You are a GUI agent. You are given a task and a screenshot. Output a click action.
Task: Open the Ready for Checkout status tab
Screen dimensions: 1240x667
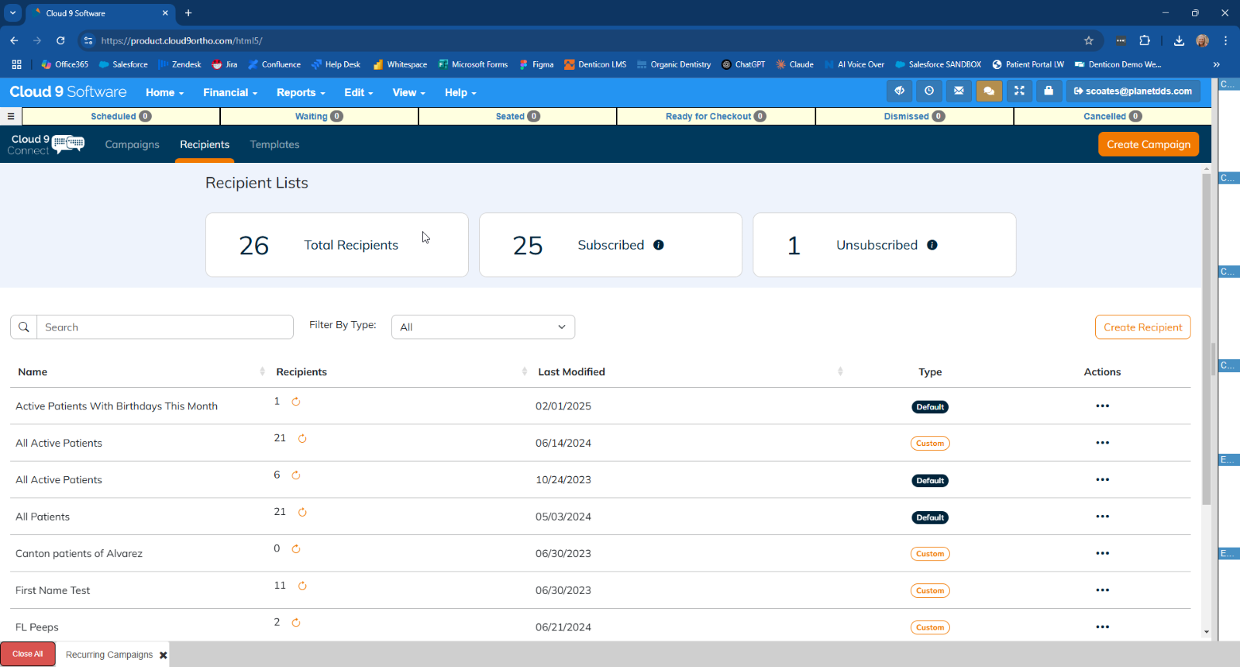[x=716, y=116]
